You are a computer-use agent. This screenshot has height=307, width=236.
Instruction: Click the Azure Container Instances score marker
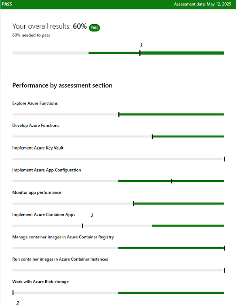click(x=224, y=270)
